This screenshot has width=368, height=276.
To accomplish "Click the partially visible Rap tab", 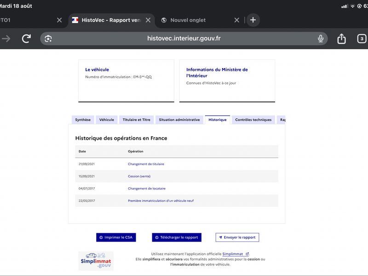I will tap(281, 120).
